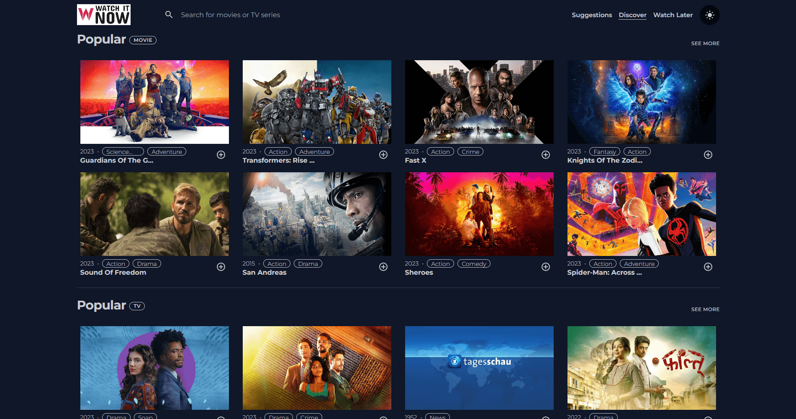See more popular TV shows
The image size is (796, 419).
tap(705, 309)
